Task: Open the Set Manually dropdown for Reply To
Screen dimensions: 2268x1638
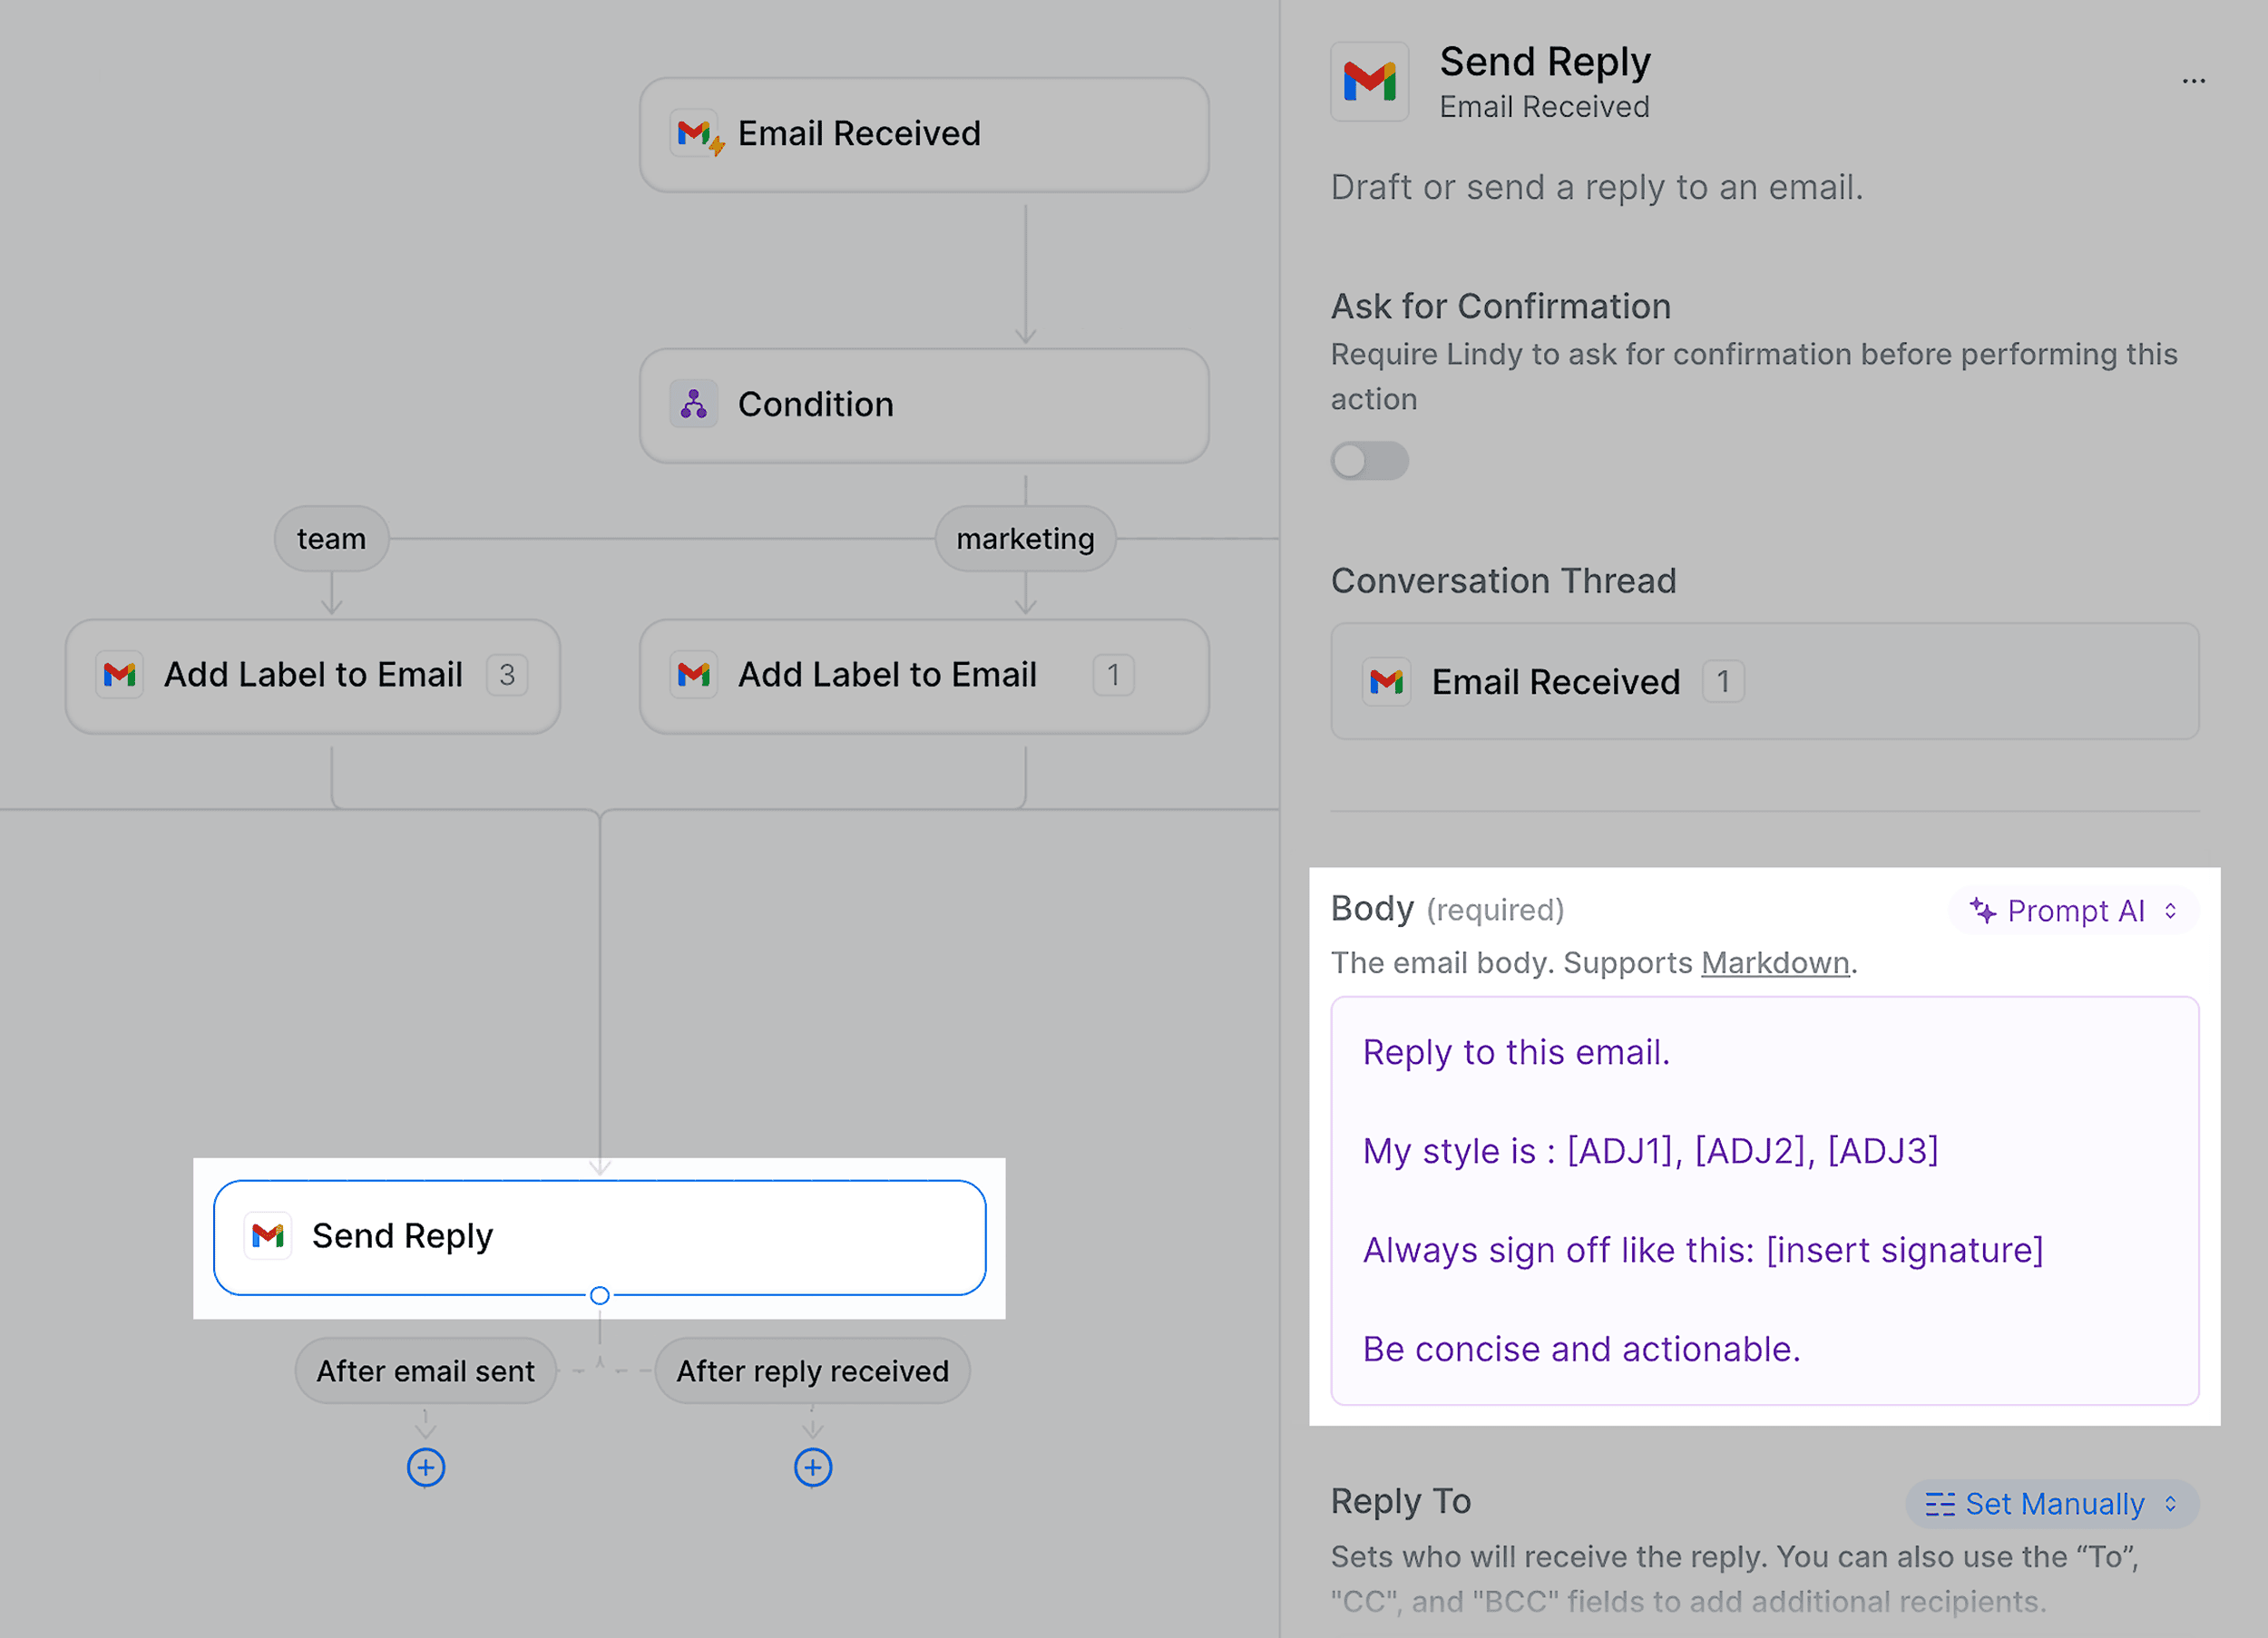Action: click(2052, 1503)
